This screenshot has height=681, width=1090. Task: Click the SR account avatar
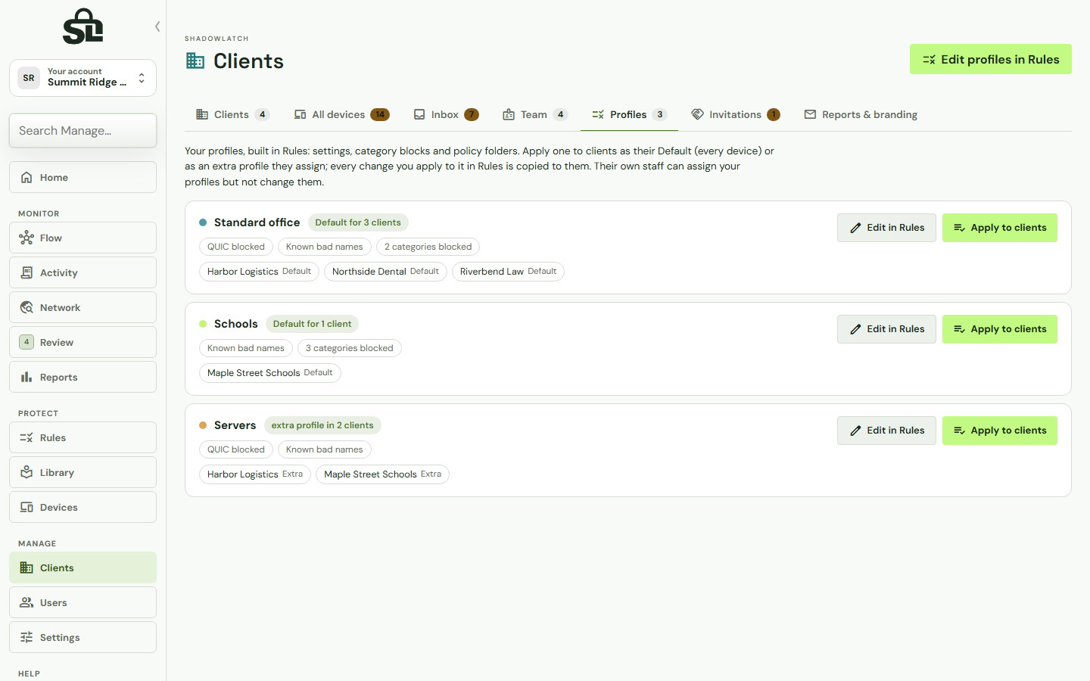click(x=29, y=78)
